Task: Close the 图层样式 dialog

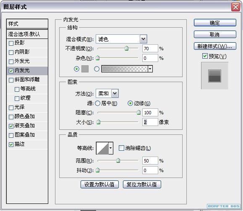Action: point(235,7)
